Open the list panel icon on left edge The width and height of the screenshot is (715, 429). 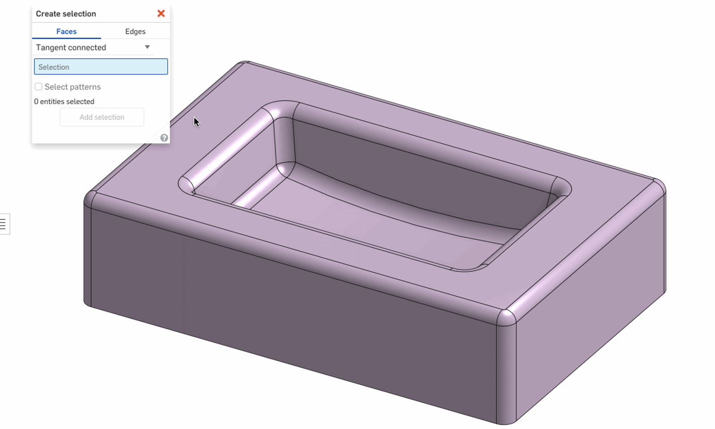4,224
